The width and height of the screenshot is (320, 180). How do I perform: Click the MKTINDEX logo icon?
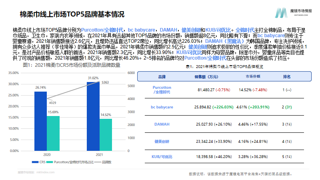282,13
